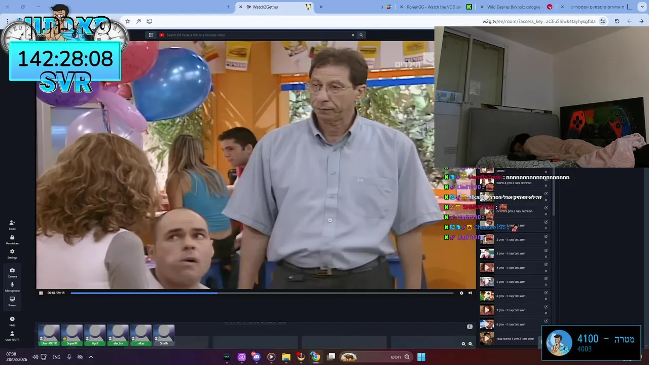The image size is (649, 365).
Task: Play playlist video season 1 episode 5
Action: click(x=487, y=281)
